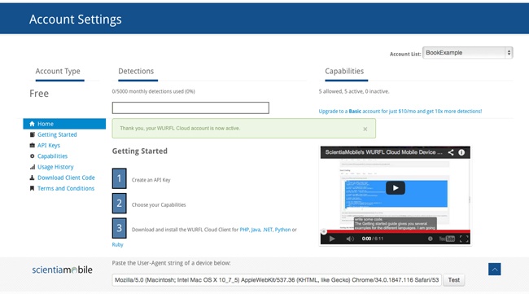
Task: Click the Capabilities section heading
Action: click(344, 71)
